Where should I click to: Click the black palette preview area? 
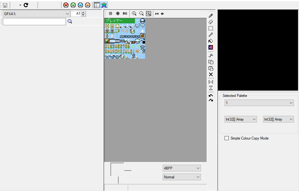tap(258, 50)
